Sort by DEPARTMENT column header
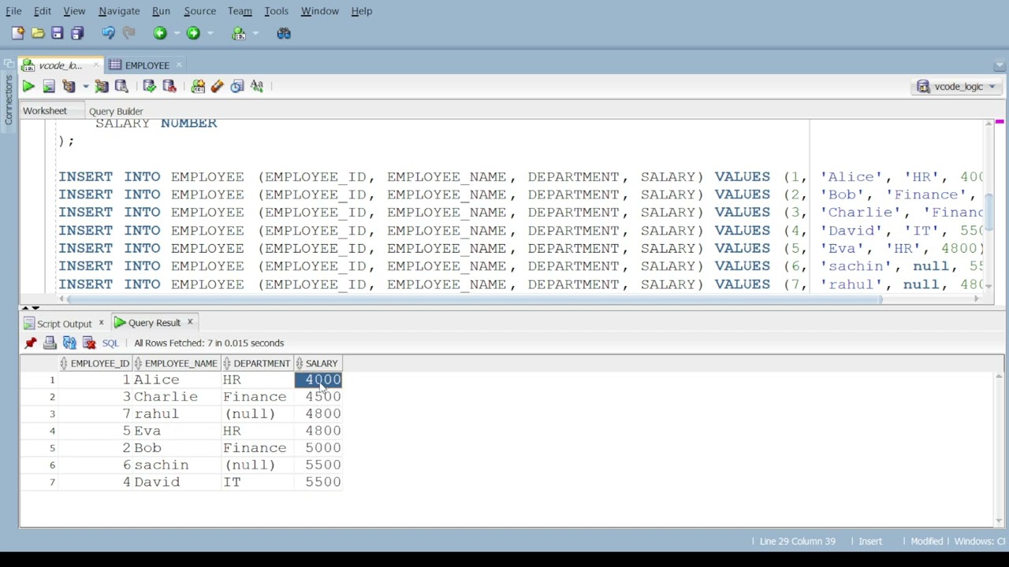 point(257,363)
